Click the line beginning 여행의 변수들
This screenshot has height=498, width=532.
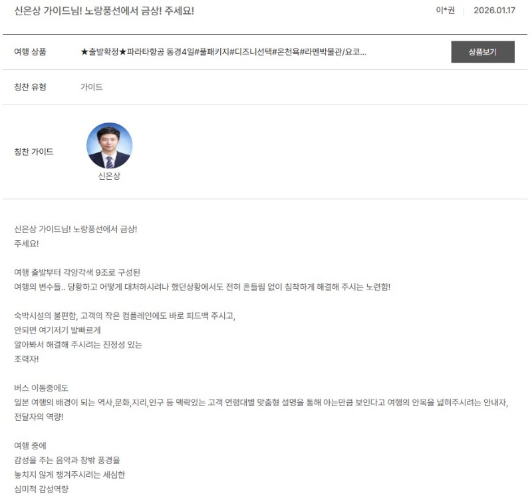[x=202, y=287]
